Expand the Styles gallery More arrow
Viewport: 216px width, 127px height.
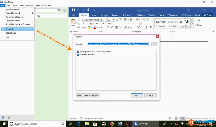click(x=192, y=27)
